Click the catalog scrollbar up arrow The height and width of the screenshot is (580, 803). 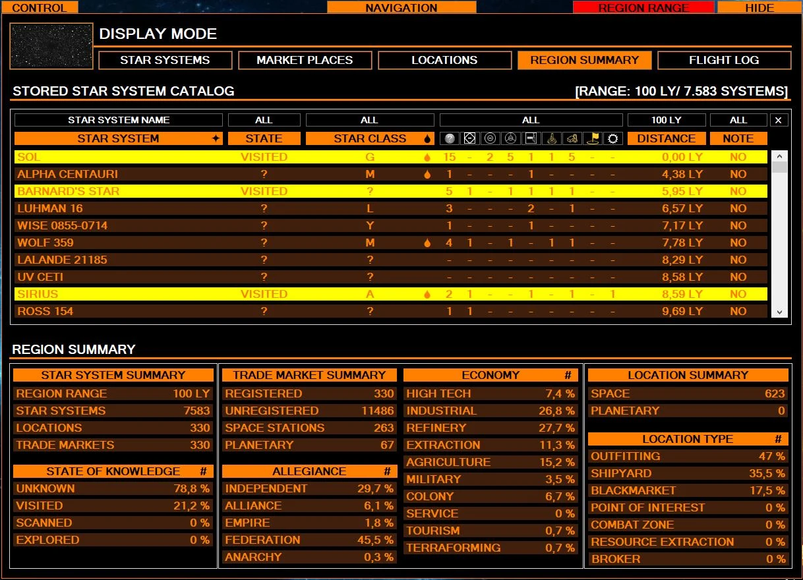[780, 157]
